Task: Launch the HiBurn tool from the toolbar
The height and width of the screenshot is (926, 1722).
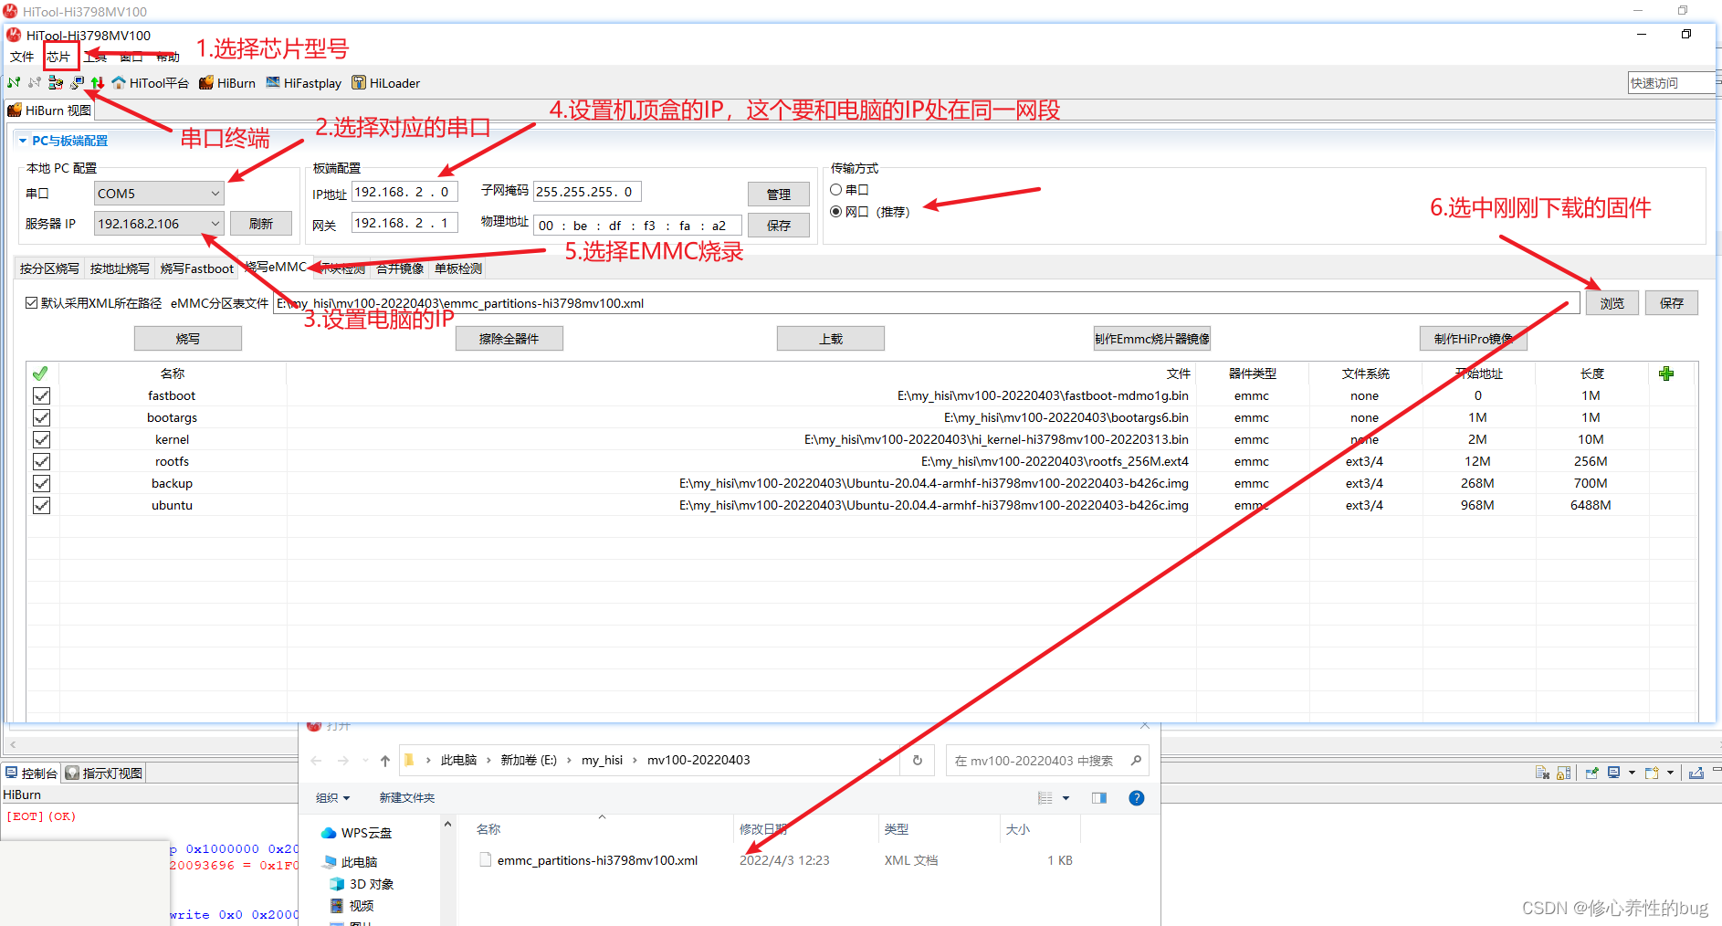Action: [x=227, y=83]
